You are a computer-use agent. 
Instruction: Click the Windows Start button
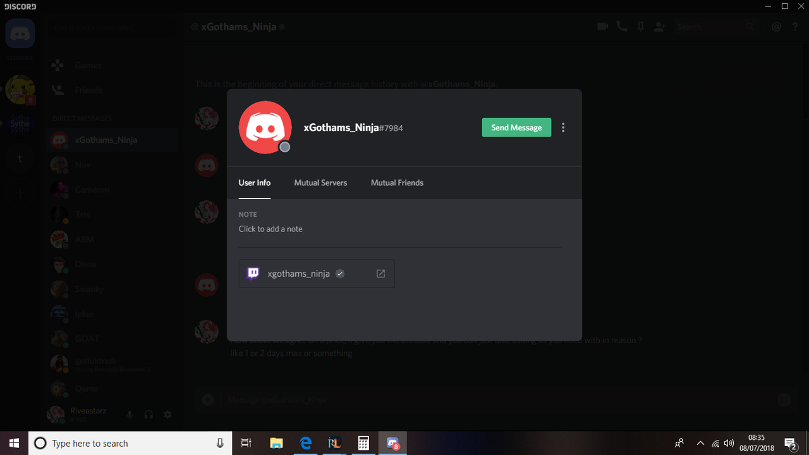click(14, 443)
